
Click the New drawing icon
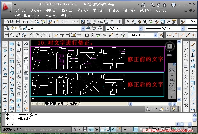(x=7, y=22)
